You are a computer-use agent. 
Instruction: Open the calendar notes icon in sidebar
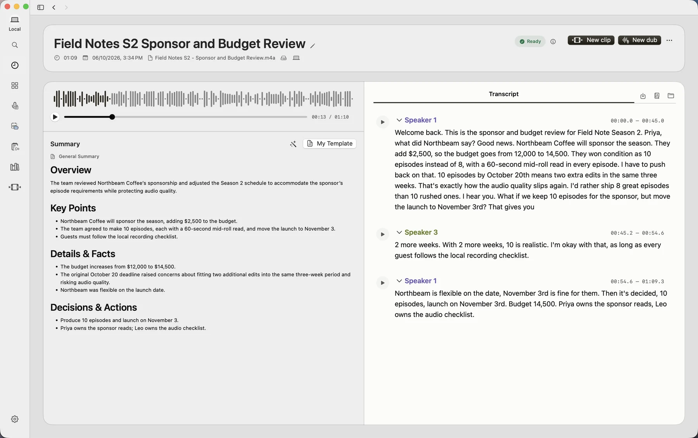pyautogui.click(x=15, y=147)
